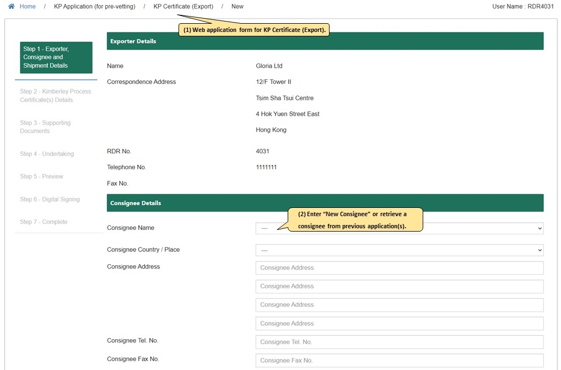Click the Consignee Name label
The image size is (561, 370).
pyautogui.click(x=131, y=228)
